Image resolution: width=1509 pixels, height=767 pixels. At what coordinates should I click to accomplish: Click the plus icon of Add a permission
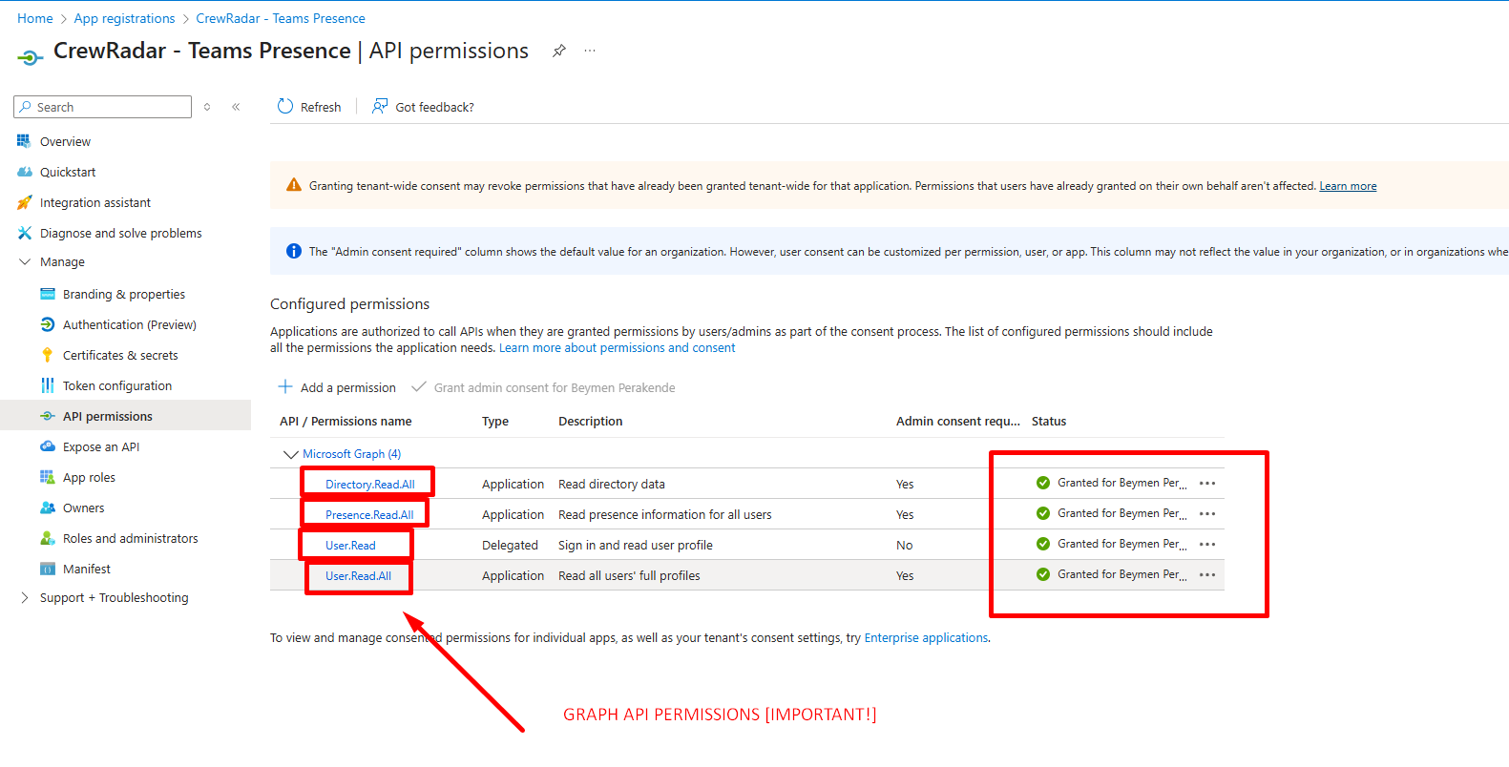click(284, 386)
